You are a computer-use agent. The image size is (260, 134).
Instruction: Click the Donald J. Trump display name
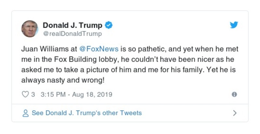tap(73, 25)
